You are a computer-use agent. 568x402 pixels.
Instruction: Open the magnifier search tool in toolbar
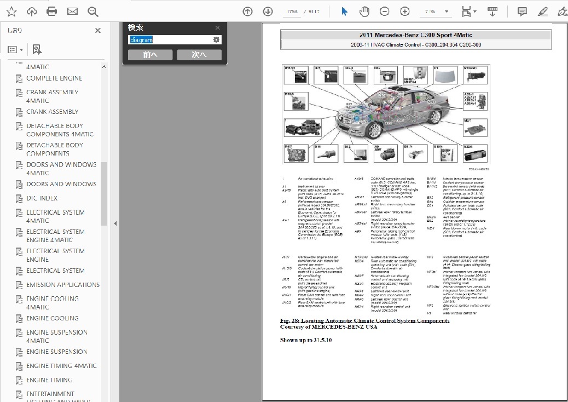tap(92, 12)
